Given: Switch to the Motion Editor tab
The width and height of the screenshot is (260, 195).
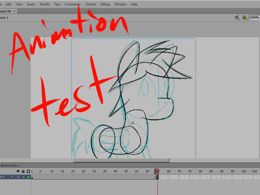Looking at the screenshot, I should tap(10, 165).
